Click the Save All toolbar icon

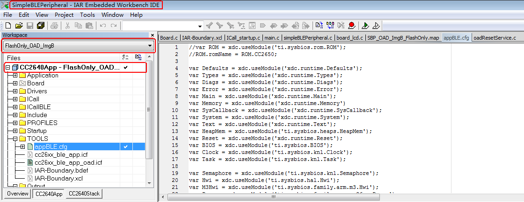(41, 26)
